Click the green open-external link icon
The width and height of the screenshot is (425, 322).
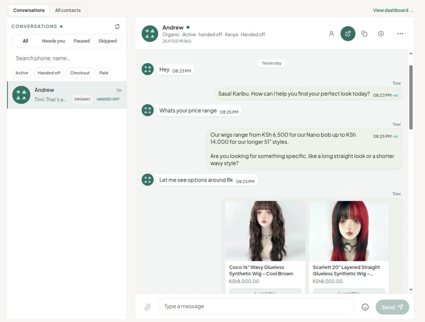[348, 34]
